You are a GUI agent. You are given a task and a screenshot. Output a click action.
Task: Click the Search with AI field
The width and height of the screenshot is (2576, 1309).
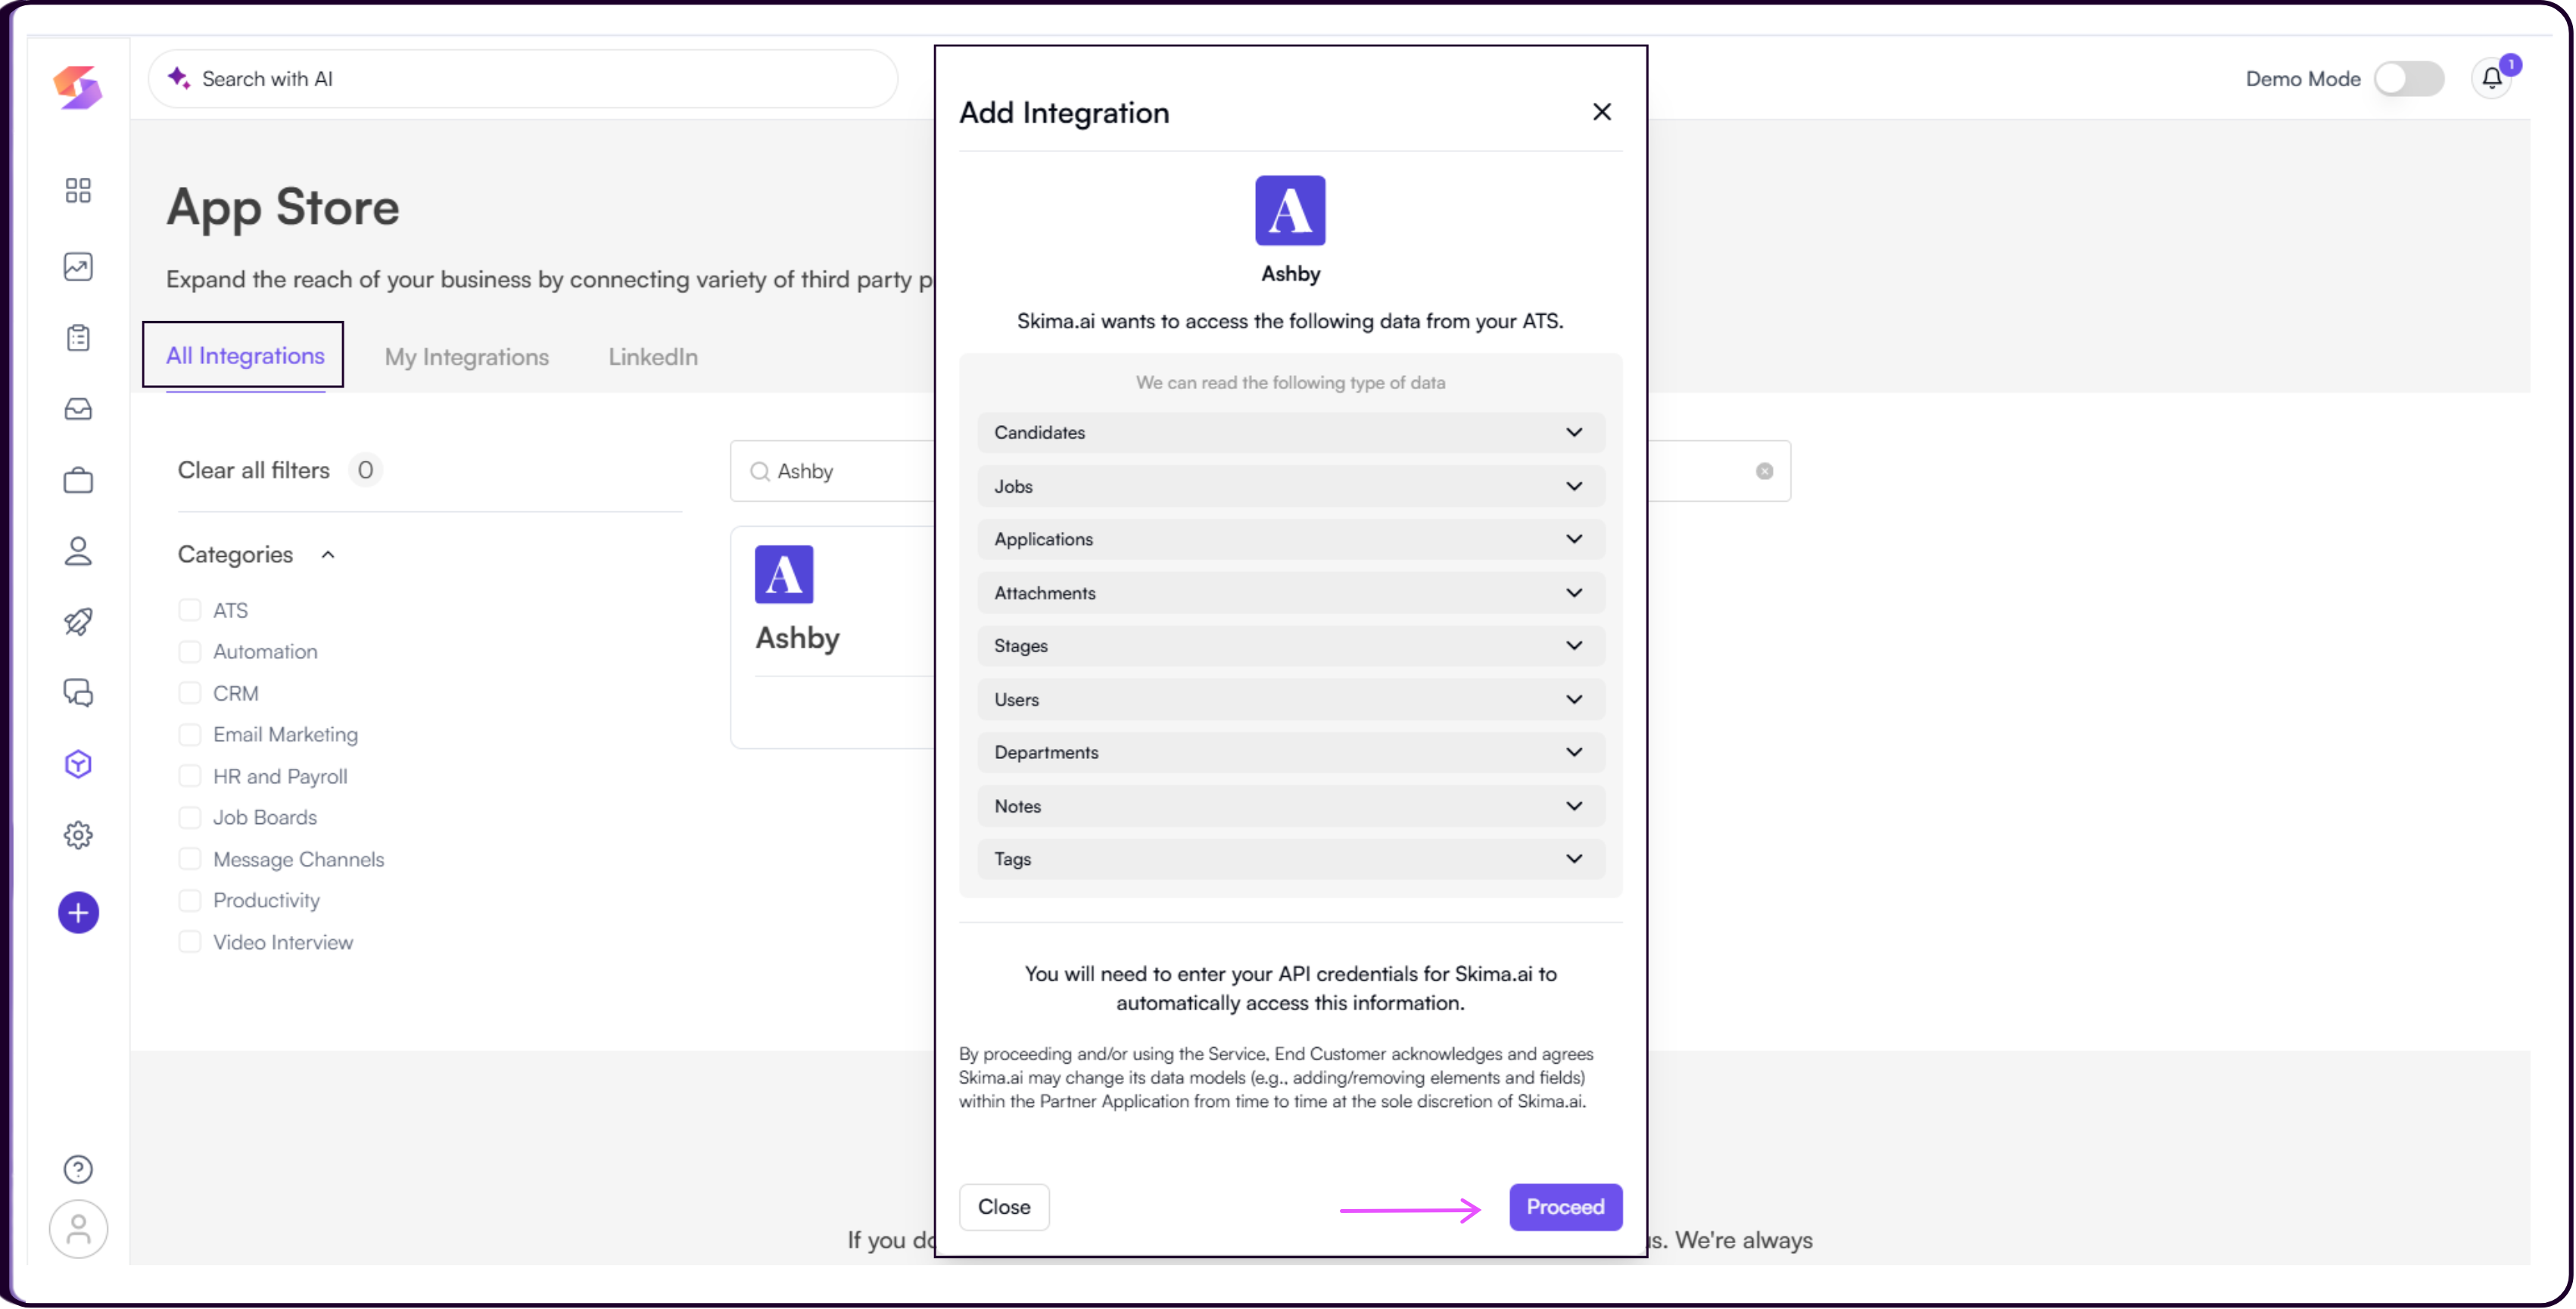tap(523, 79)
